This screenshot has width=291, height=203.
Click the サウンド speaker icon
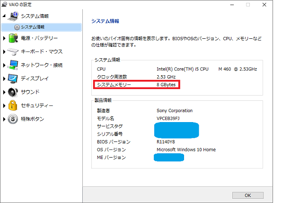(x=13, y=92)
